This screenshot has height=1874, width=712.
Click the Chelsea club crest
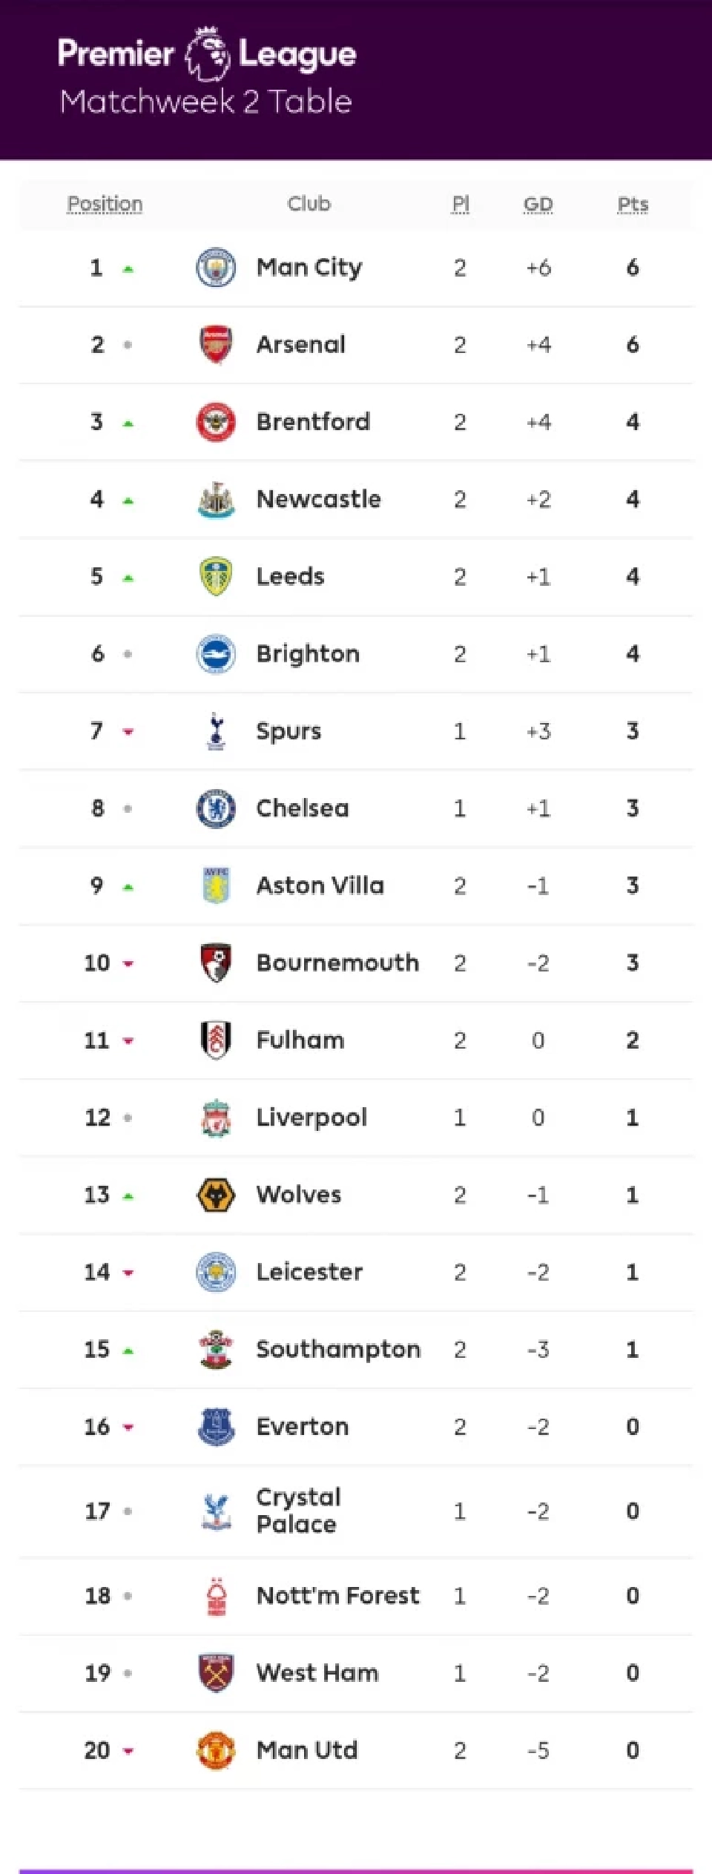coord(216,808)
